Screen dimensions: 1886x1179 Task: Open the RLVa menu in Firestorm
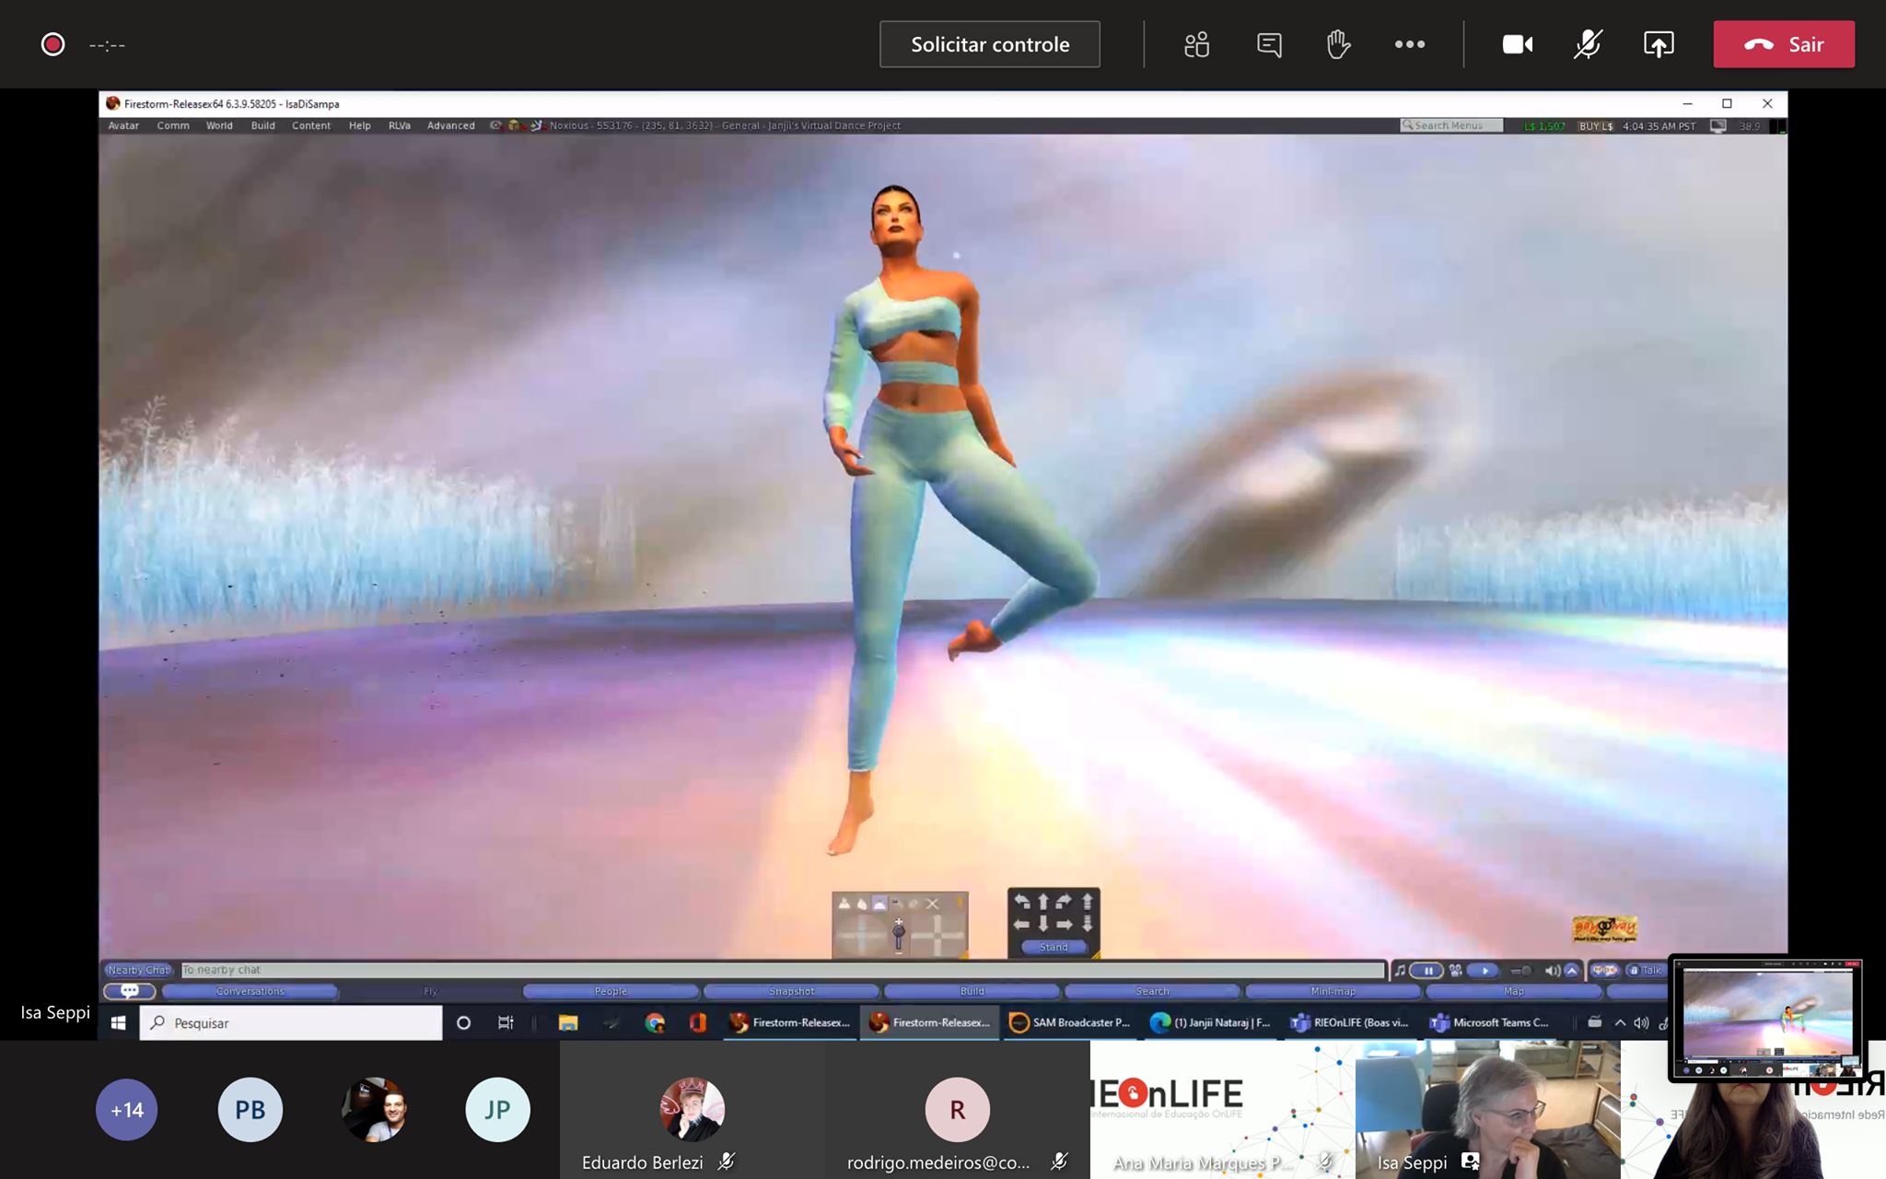400,125
